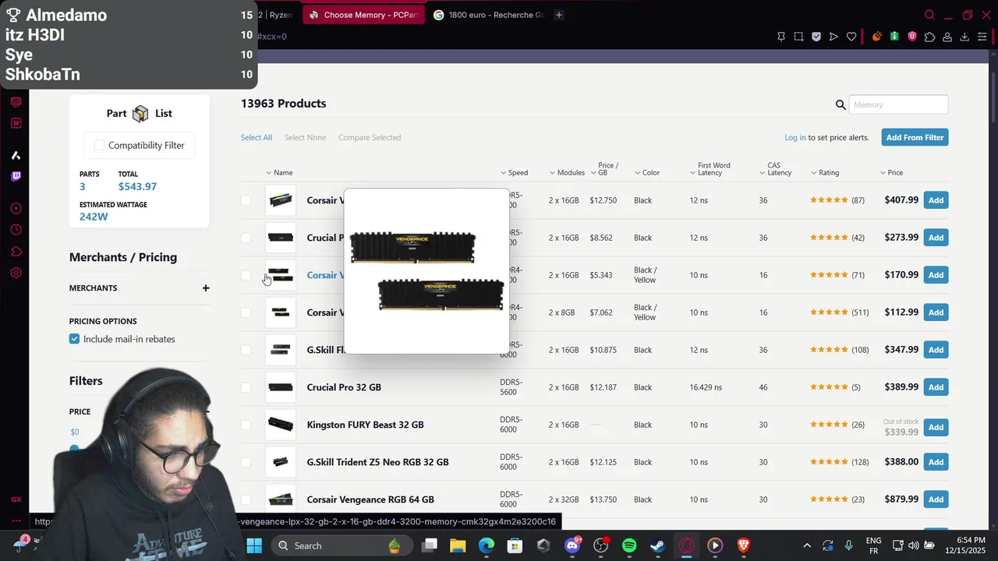Open the extensions cube in the sidebar

[16, 252]
